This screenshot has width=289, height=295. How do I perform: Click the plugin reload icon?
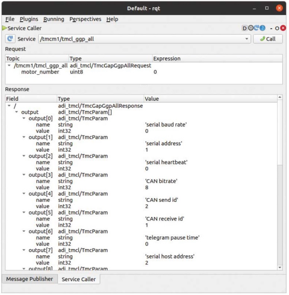pos(256,28)
